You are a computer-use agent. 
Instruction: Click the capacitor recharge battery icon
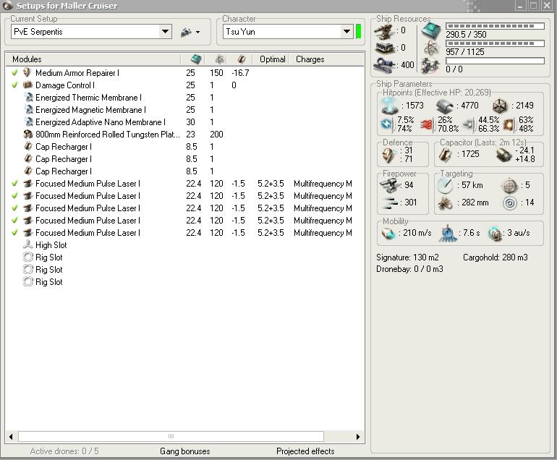(x=503, y=155)
